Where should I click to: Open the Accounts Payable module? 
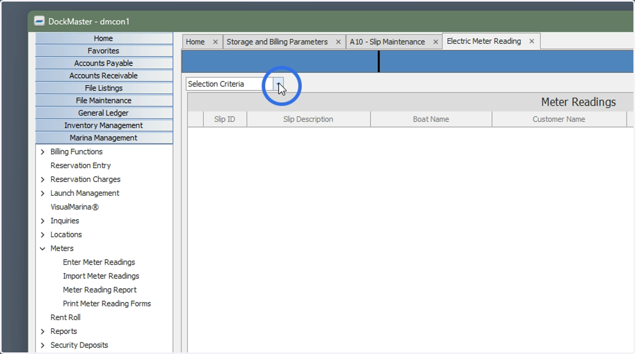pyautogui.click(x=104, y=63)
